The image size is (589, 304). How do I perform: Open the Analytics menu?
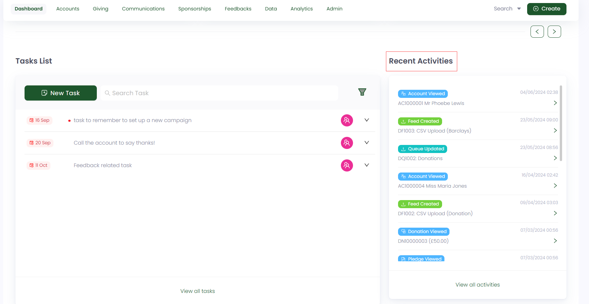click(302, 9)
